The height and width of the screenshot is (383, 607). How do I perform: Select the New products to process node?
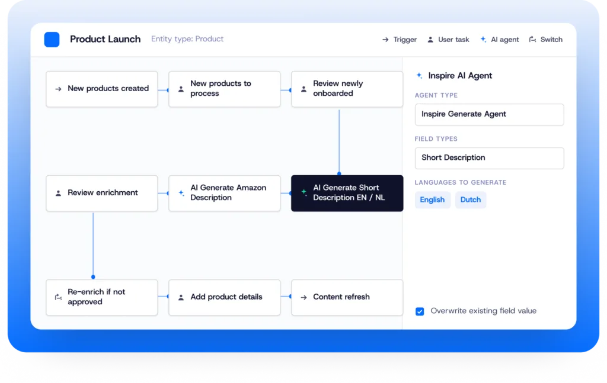tap(225, 89)
